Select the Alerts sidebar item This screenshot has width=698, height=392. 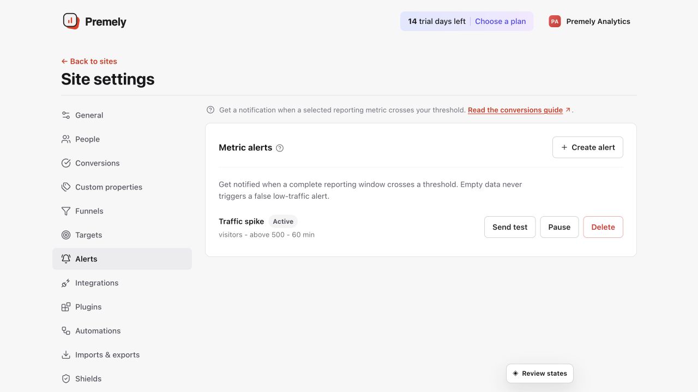pyautogui.click(x=122, y=259)
